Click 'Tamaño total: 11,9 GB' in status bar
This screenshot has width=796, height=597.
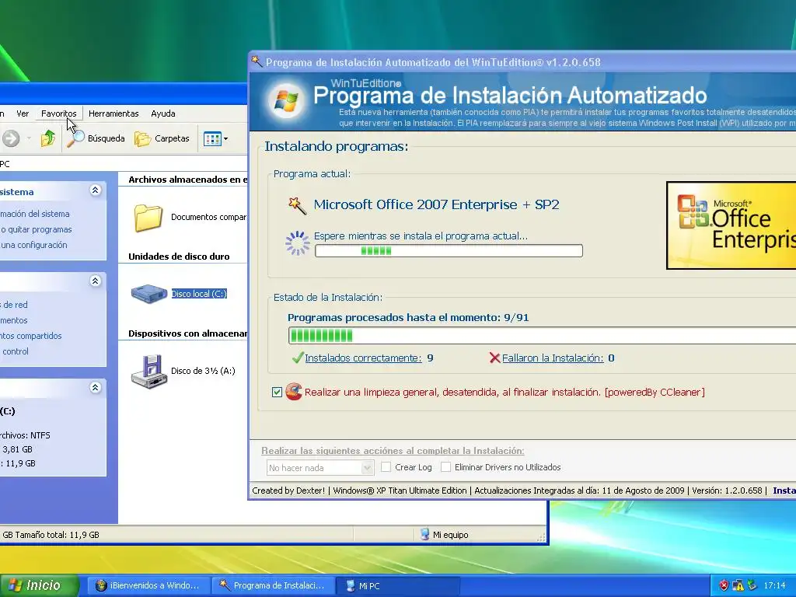coord(58,535)
